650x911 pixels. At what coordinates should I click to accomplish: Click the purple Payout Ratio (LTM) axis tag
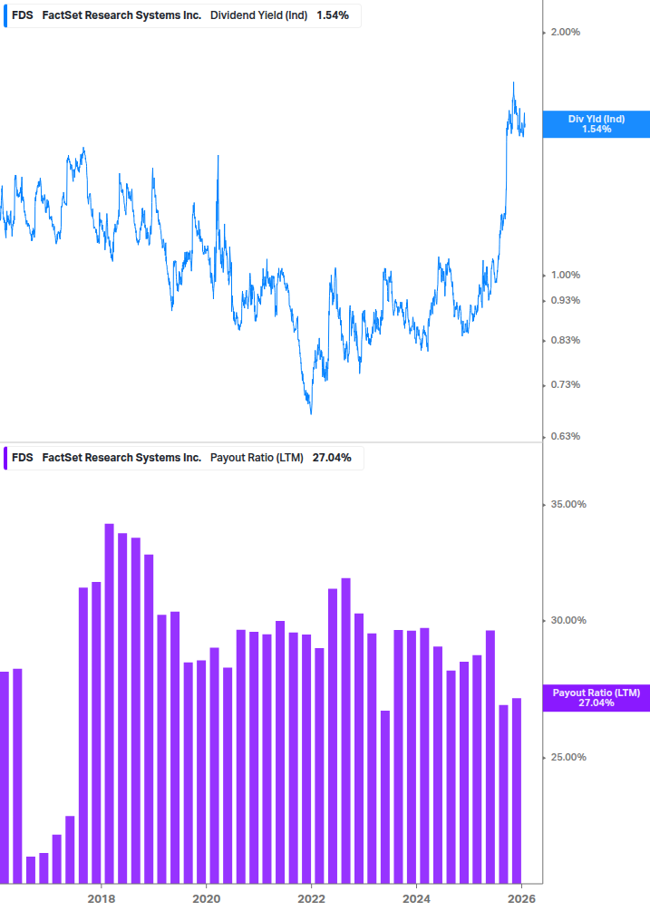point(596,697)
